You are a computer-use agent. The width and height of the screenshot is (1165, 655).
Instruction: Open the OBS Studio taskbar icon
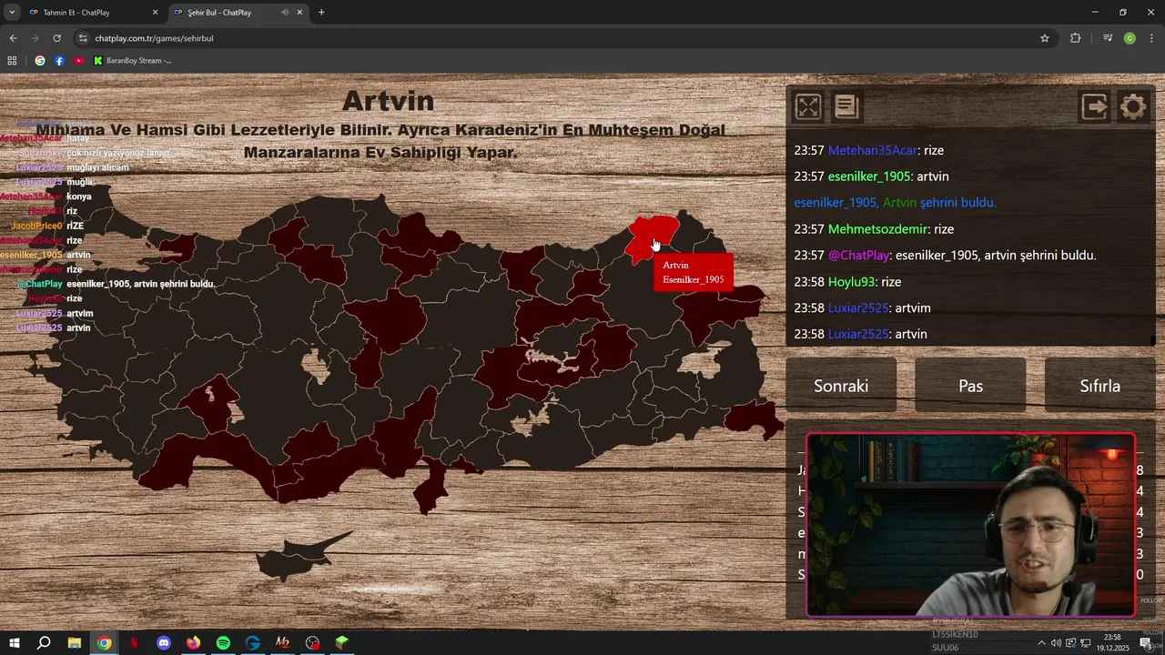pyautogui.click(x=312, y=642)
